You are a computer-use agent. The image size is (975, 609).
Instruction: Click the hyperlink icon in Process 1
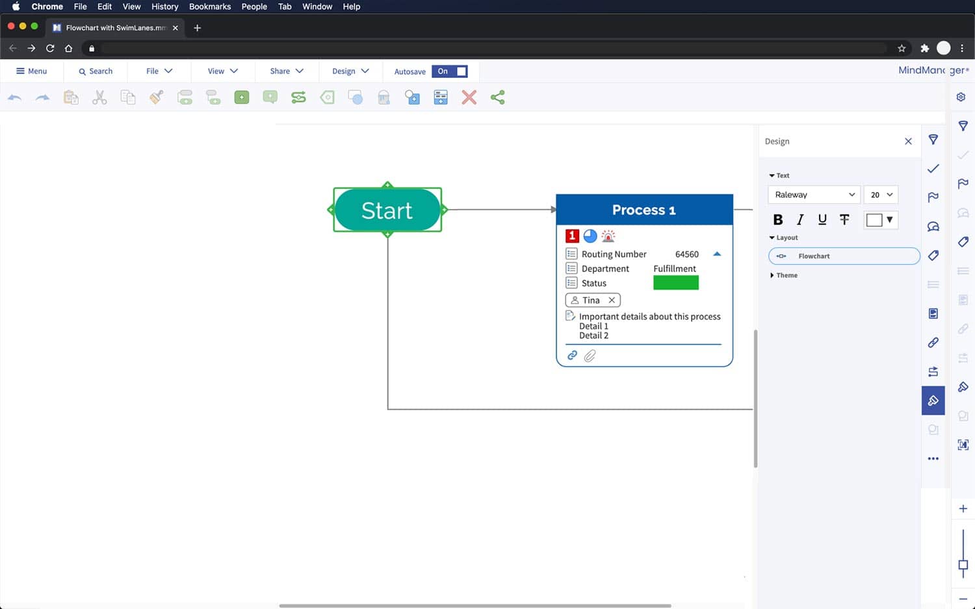[572, 355]
